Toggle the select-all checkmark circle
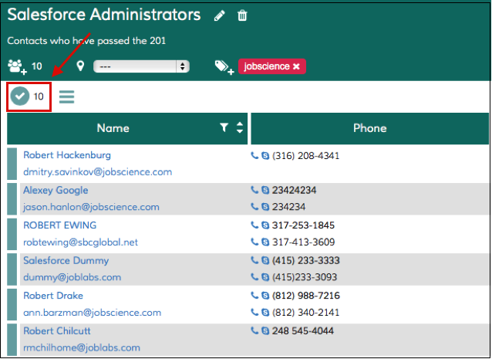 tap(20, 96)
